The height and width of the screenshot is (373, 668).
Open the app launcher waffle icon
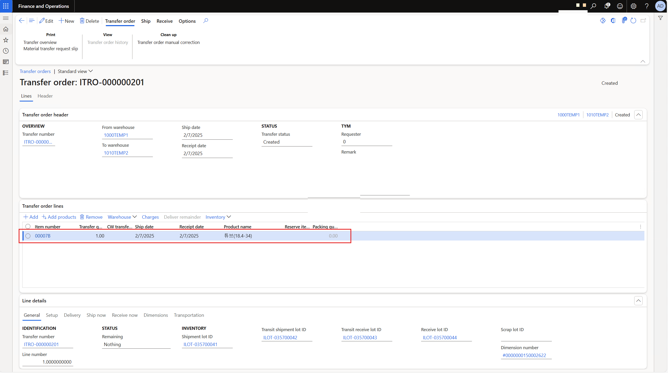[x=6, y=6]
